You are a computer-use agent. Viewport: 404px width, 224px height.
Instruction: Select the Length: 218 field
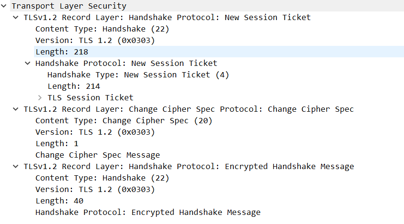62,52
